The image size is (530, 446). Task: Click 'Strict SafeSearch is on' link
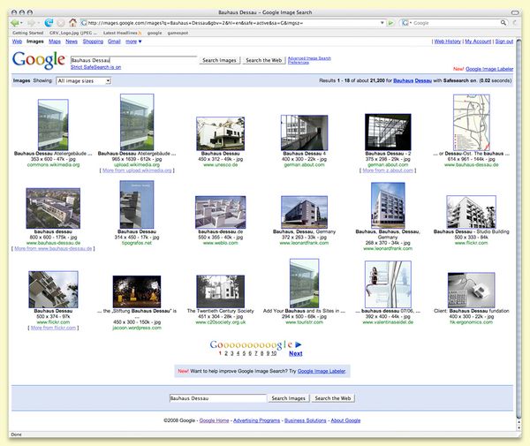[x=95, y=68]
